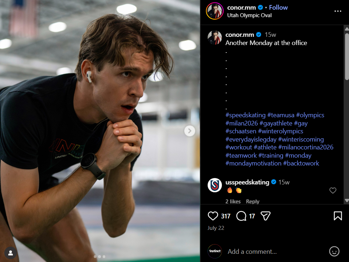Image resolution: width=349 pixels, height=262 pixels.
Task: Save the post with the bookmark icon
Action: [337, 216]
